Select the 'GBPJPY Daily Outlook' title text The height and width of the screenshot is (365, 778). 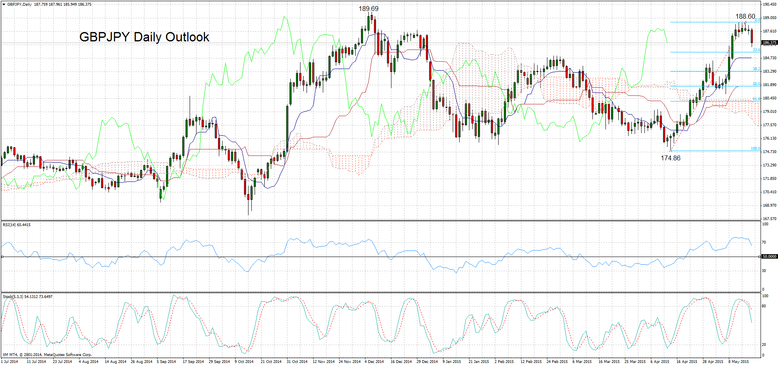click(x=144, y=37)
